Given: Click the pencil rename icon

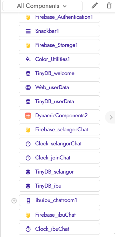Looking at the screenshot, I should point(95,6).
